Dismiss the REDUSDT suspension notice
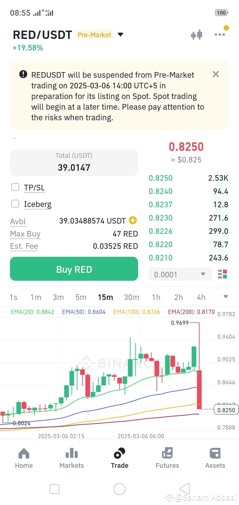The height and width of the screenshot is (505, 239). (216, 74)
